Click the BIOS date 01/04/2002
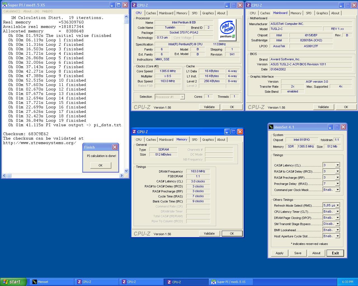 [x=311, y=69]
